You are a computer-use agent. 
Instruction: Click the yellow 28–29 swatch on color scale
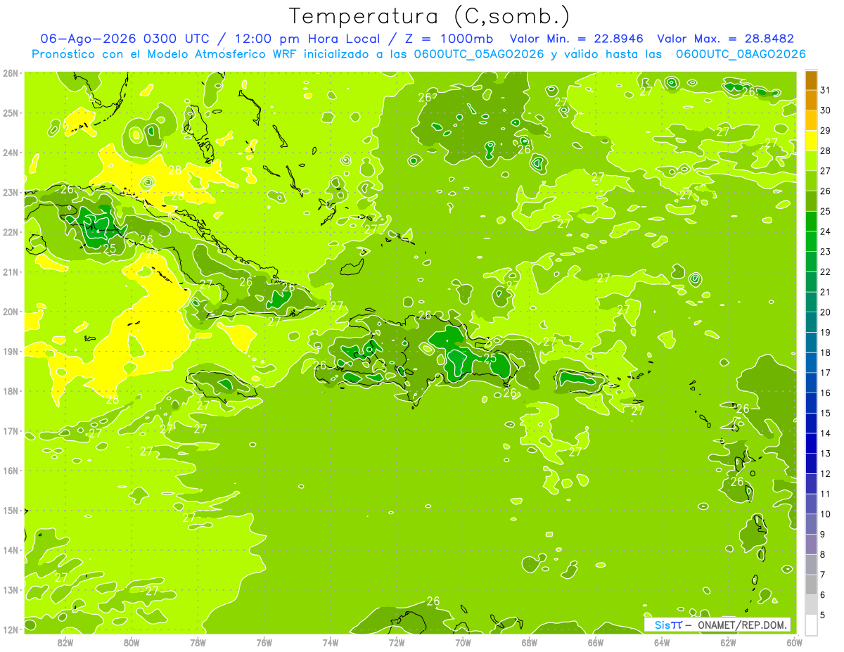click(811, 141)
